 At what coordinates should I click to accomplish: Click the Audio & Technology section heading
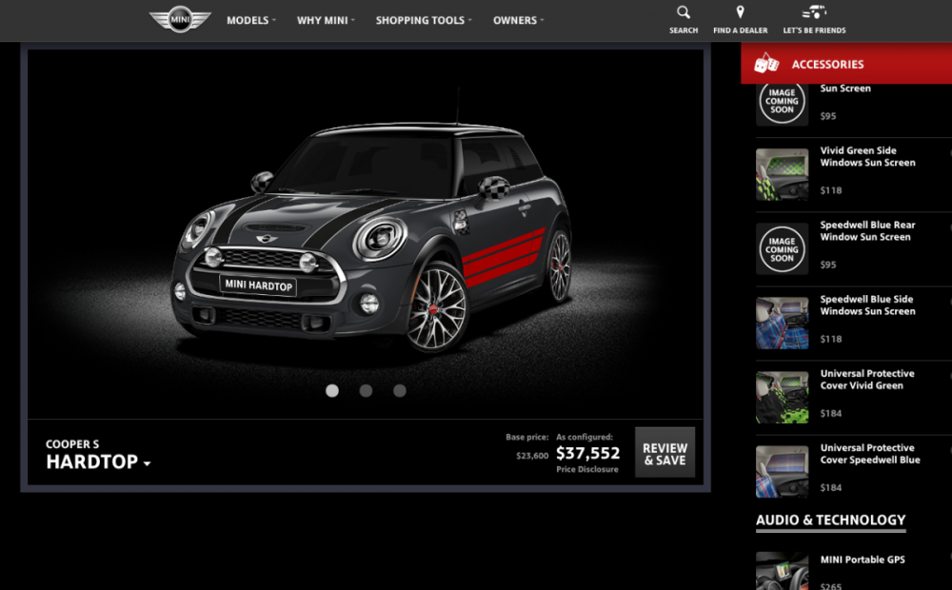[830, 521]
